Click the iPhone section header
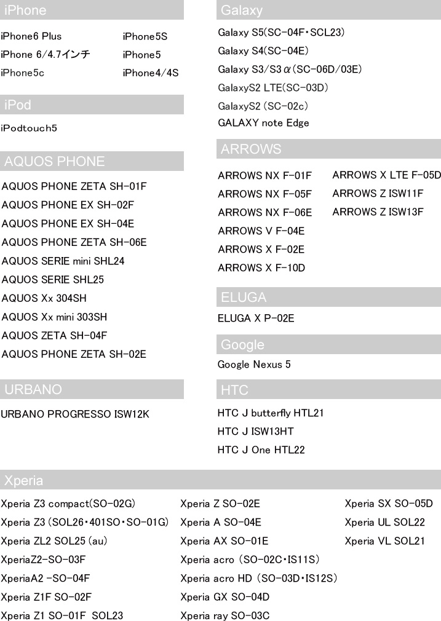 [92, 10]
